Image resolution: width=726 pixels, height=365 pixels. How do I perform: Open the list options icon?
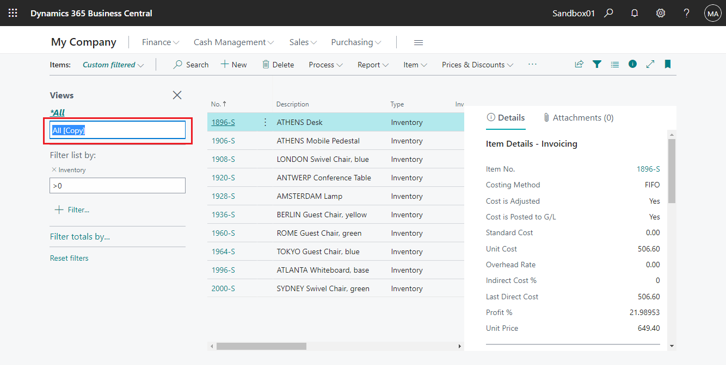click(x=614, y=64)
